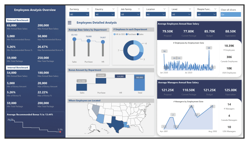Click the Purchase bar in Bonus Amount chart
The height and width of the screenshot is (143, 249).
point(101,81)
